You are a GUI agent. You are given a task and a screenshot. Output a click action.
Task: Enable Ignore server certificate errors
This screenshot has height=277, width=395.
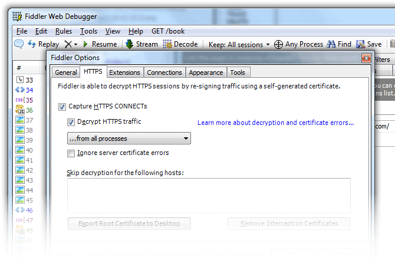(x=71, y=153)
